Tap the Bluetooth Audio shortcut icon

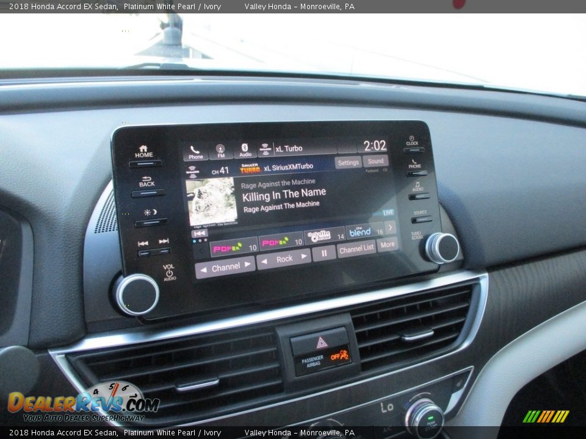pos(245,150)
